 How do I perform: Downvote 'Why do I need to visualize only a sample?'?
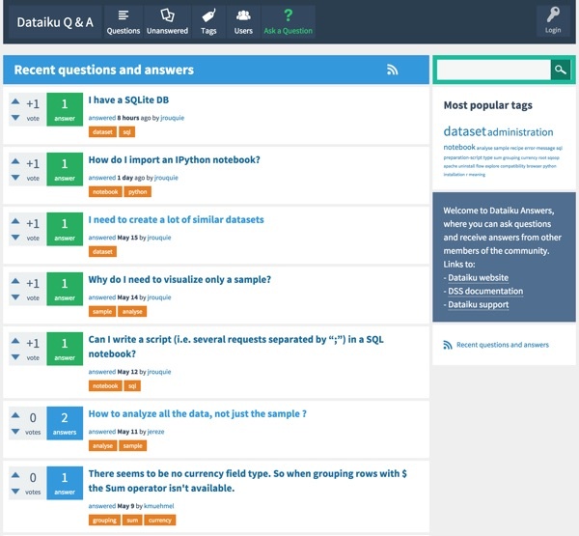click(15, 297)
